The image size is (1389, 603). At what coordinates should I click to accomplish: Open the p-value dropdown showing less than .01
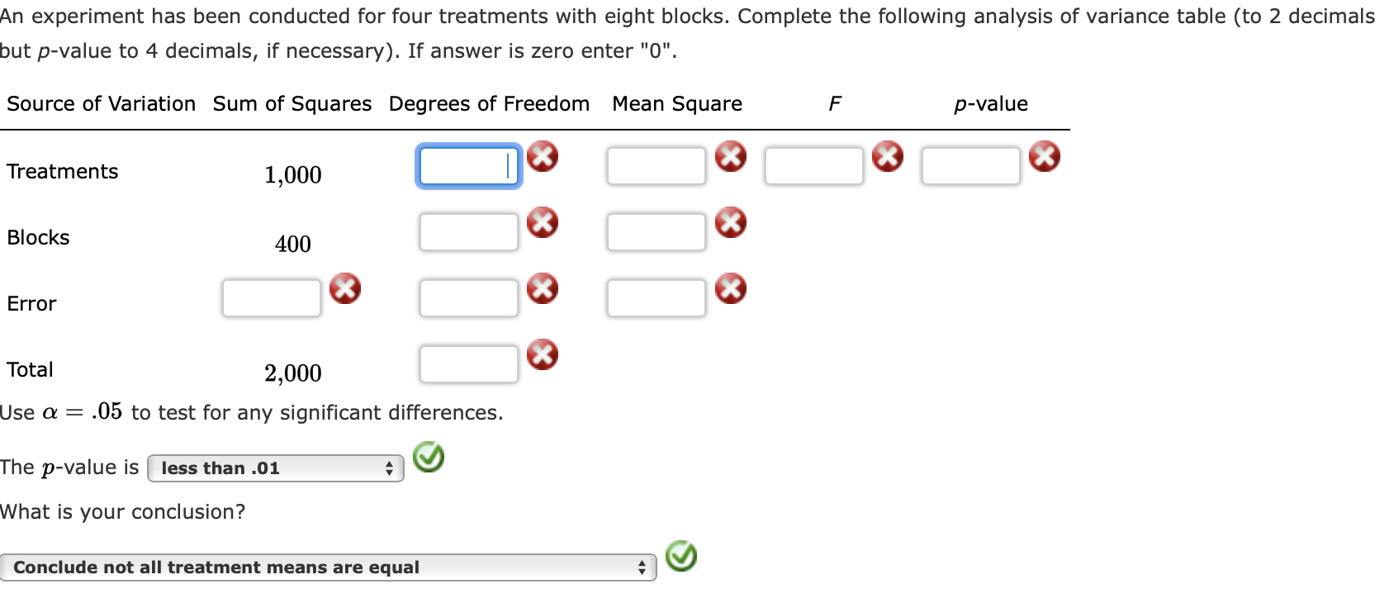(x=273, y=468)
